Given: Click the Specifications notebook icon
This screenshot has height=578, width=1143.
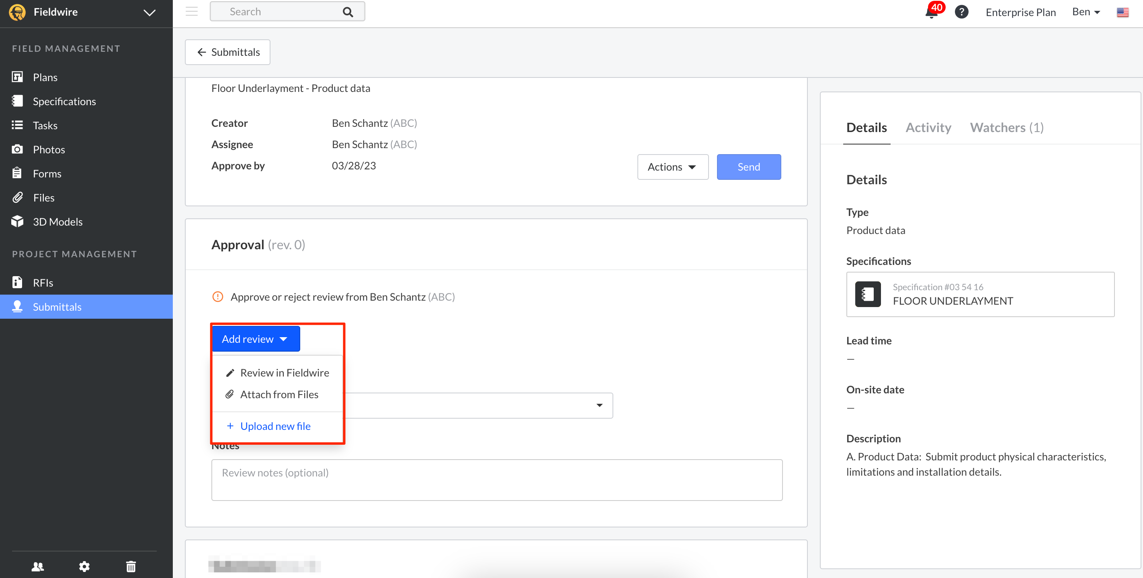Looking at the screenshot, I should point(17,101).
